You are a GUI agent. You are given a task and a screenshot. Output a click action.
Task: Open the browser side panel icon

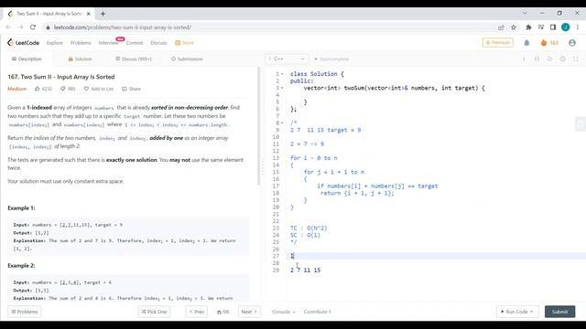[553, 27]
